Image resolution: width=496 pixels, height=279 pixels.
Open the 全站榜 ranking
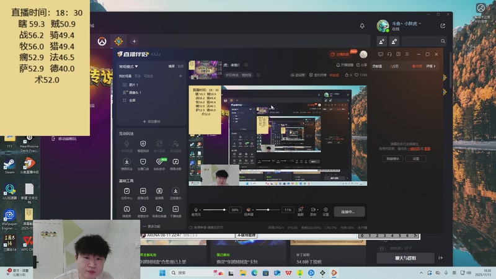[298, 75]
